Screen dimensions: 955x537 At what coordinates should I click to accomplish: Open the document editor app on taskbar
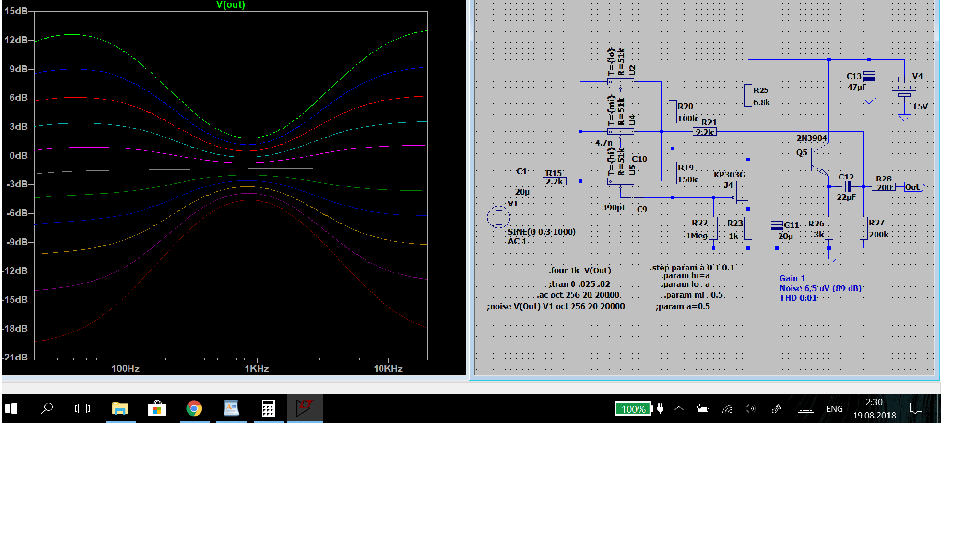[231, 409]
